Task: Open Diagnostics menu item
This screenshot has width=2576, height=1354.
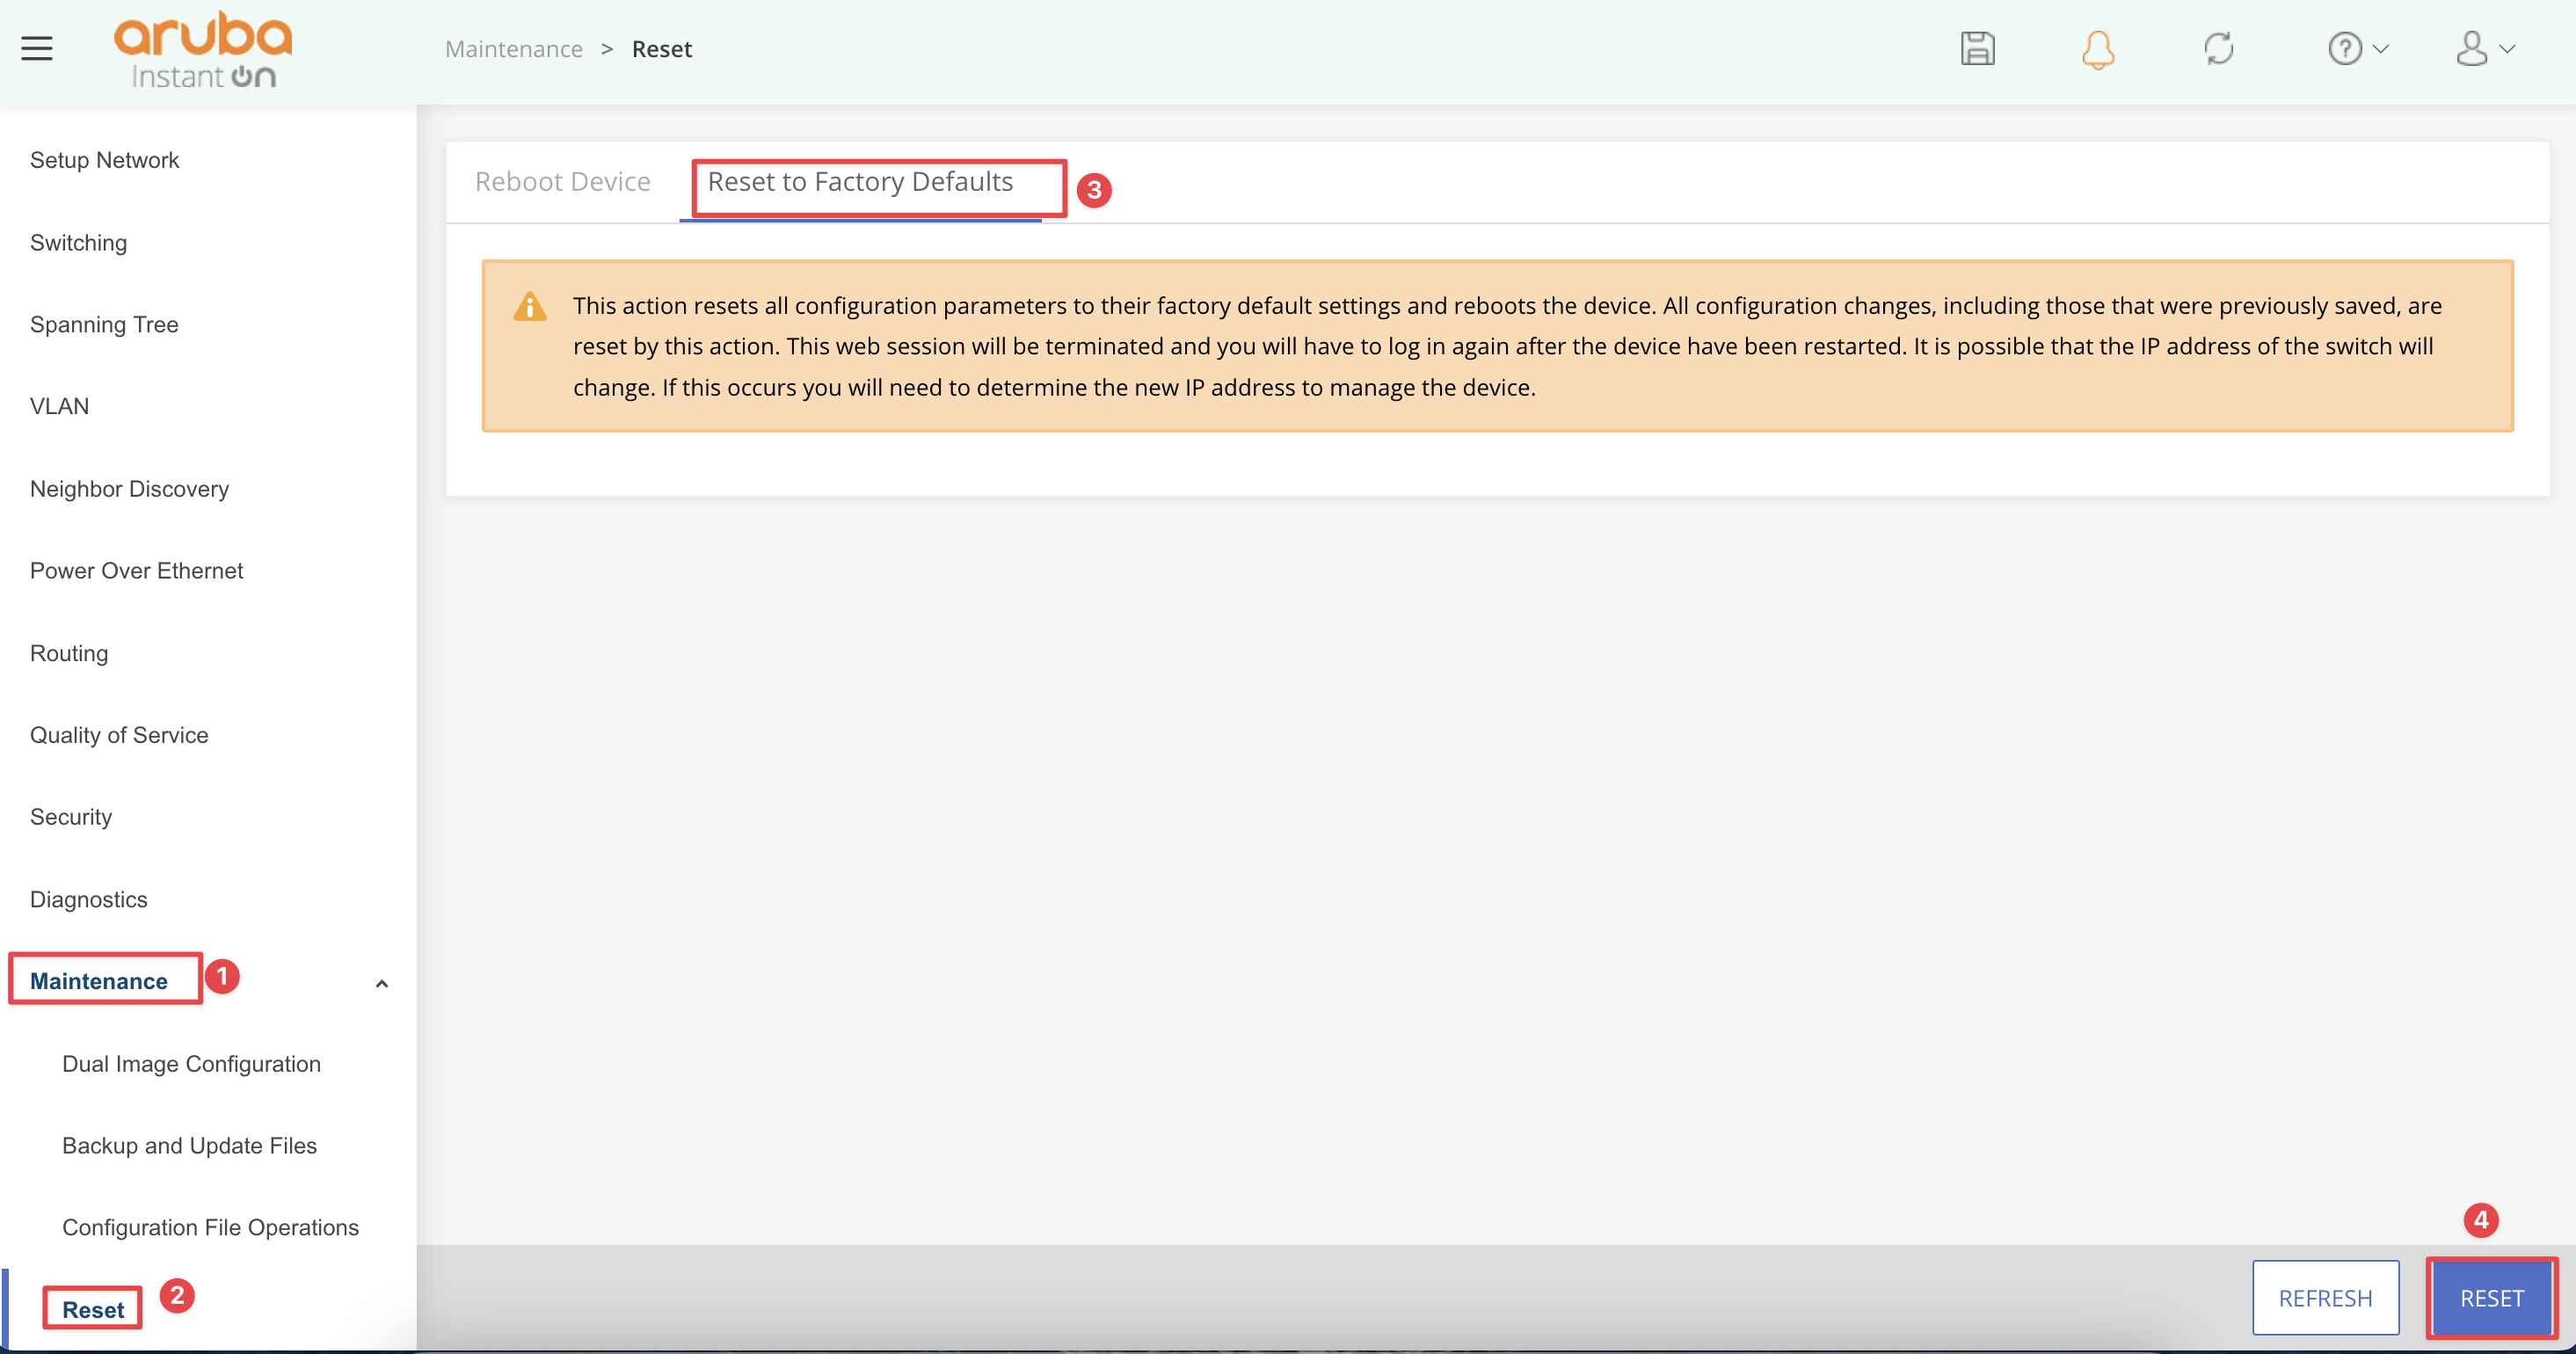Action: click(88, 899)
